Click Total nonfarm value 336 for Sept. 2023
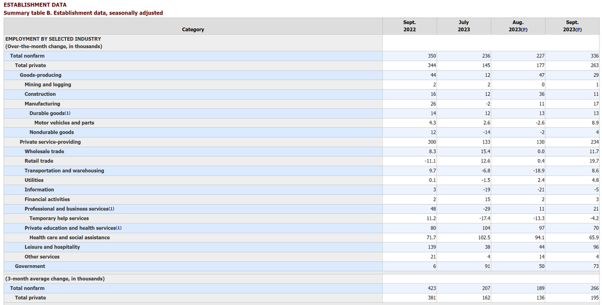Viewport: 602px width, 305px height. pos(594,56)
